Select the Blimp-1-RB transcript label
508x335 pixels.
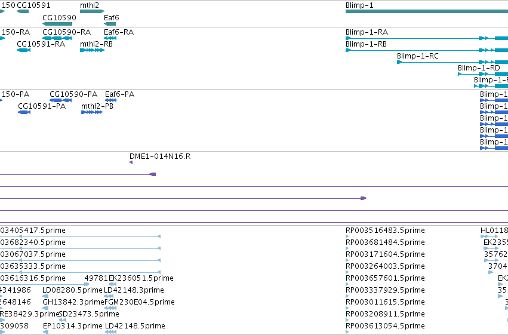click(366, 44)
